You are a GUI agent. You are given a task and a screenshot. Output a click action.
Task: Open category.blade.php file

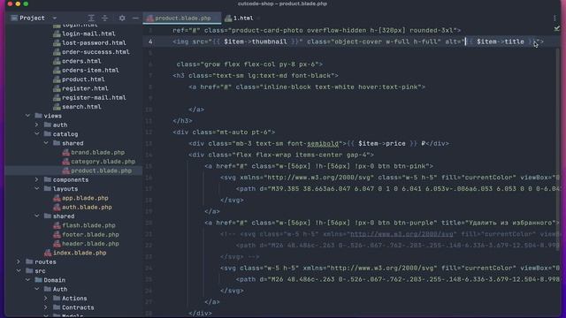(x=103, y=162)
